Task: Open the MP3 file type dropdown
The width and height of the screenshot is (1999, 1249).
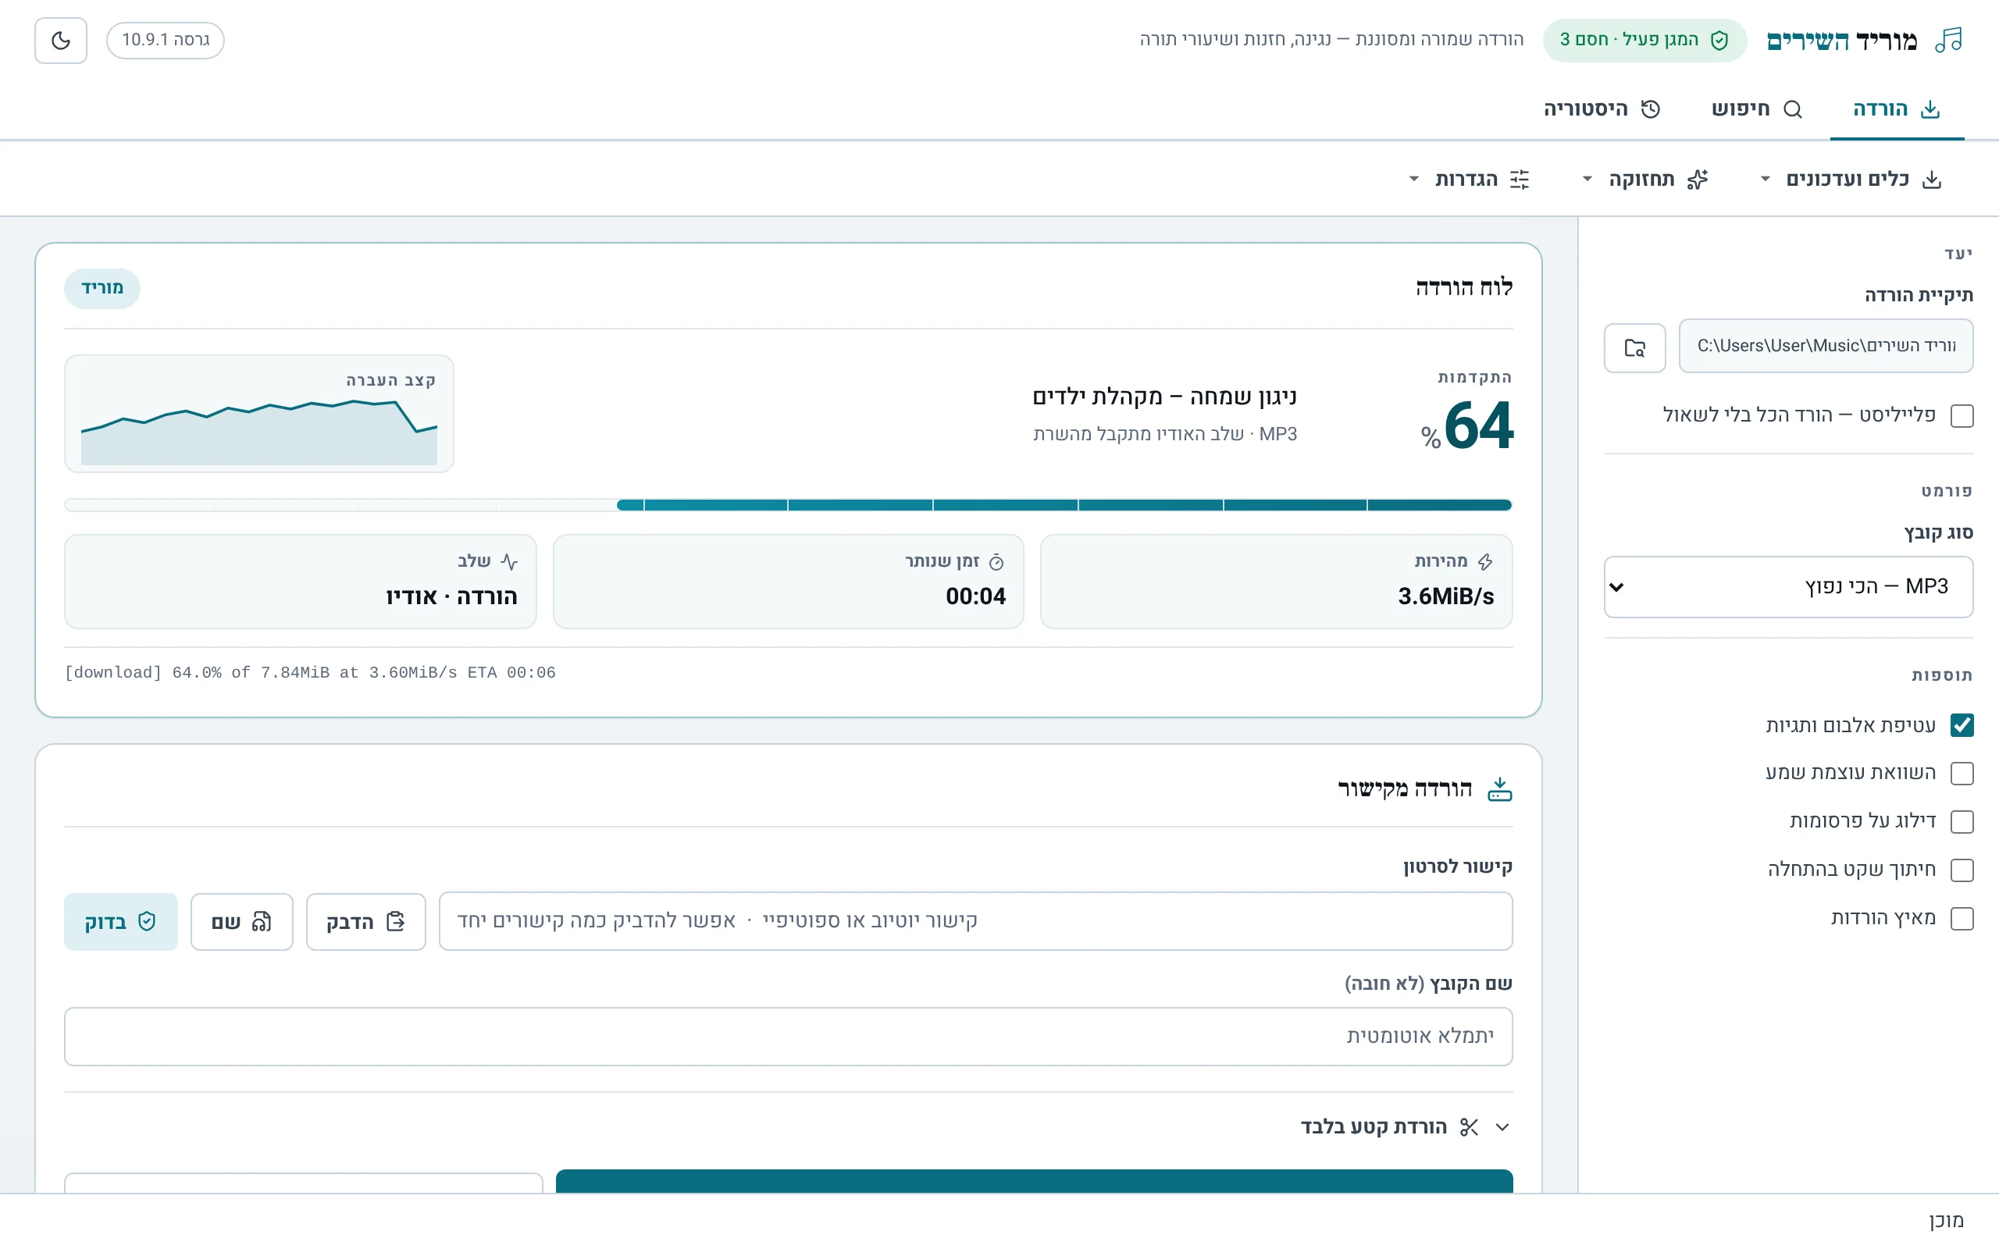Action: click(x=1788, y=586)
